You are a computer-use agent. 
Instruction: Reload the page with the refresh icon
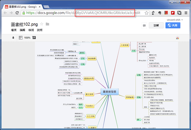point(17,13)
